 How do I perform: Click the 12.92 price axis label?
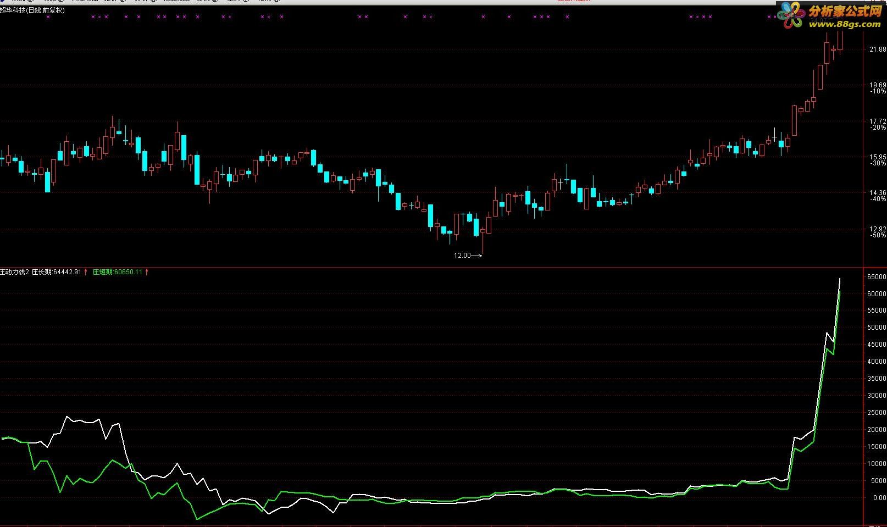(878, 229)
